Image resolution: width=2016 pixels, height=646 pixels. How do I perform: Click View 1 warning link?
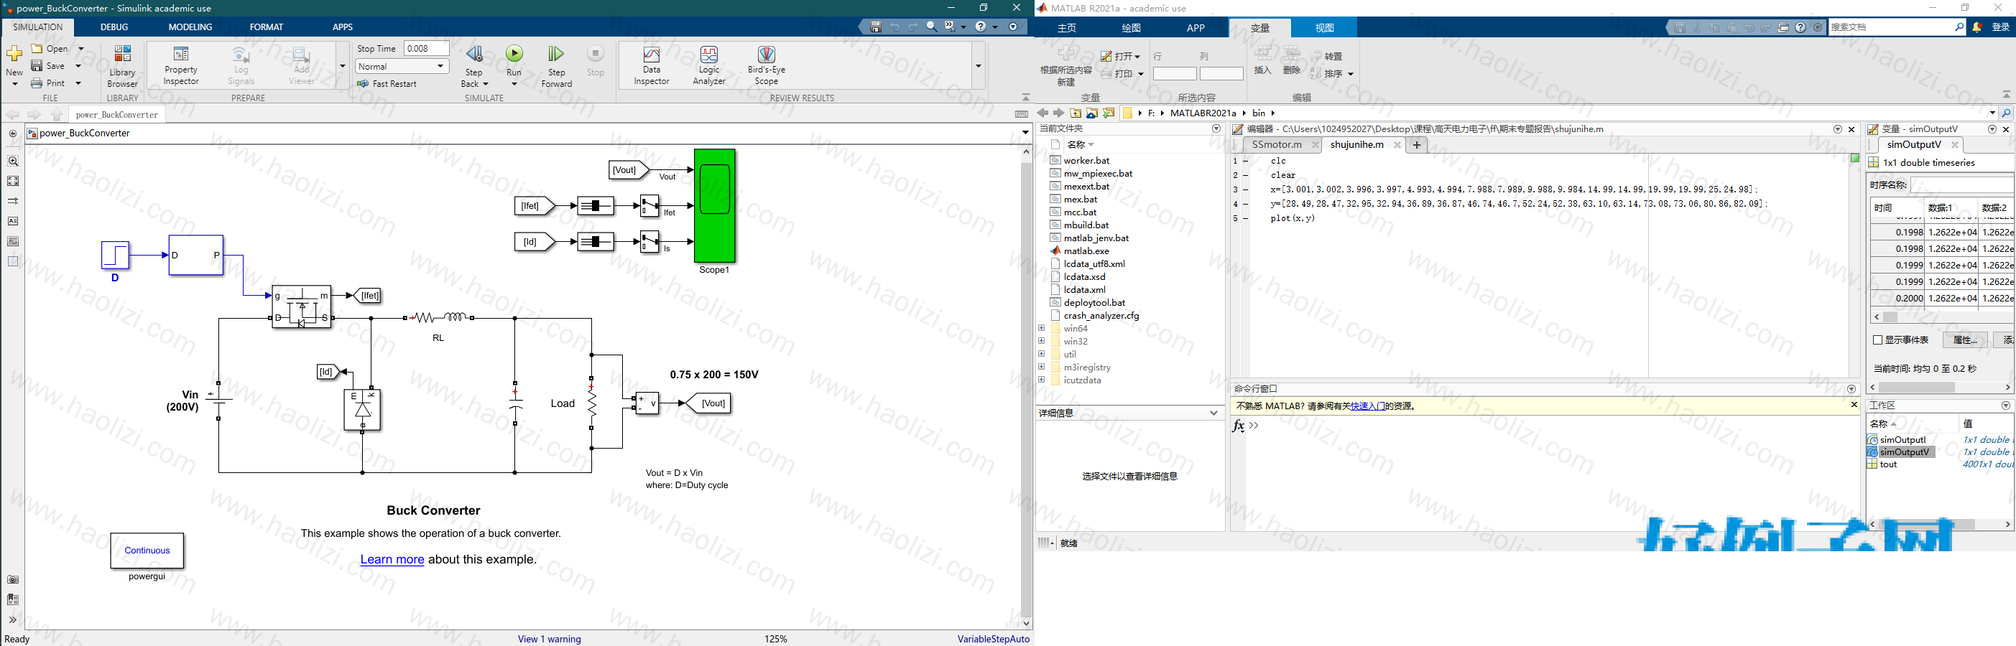[550, 639]
